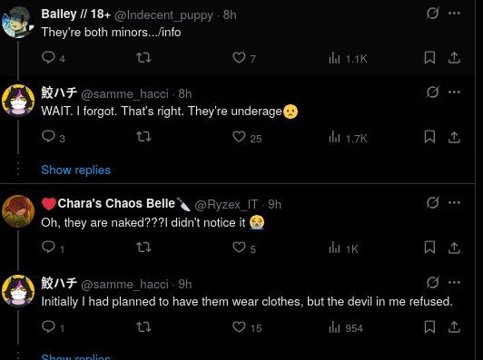Open @samme_hacci handle on 8h tweet
Image resolution: width=483 pixels, height=360 pixels.
click(x=124, y=93)
